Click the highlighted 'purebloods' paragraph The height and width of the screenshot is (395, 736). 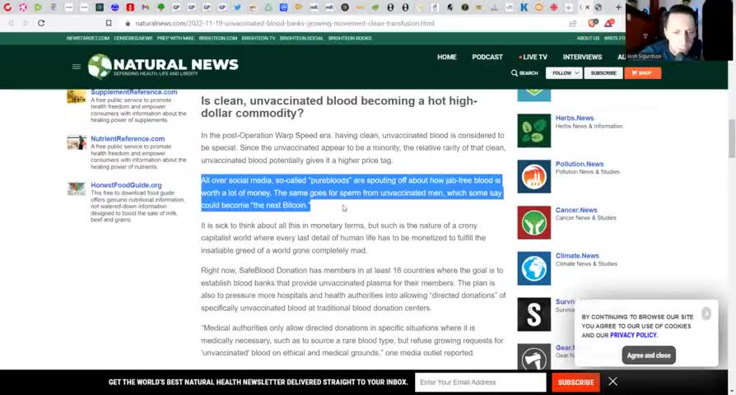click(352, 193)
